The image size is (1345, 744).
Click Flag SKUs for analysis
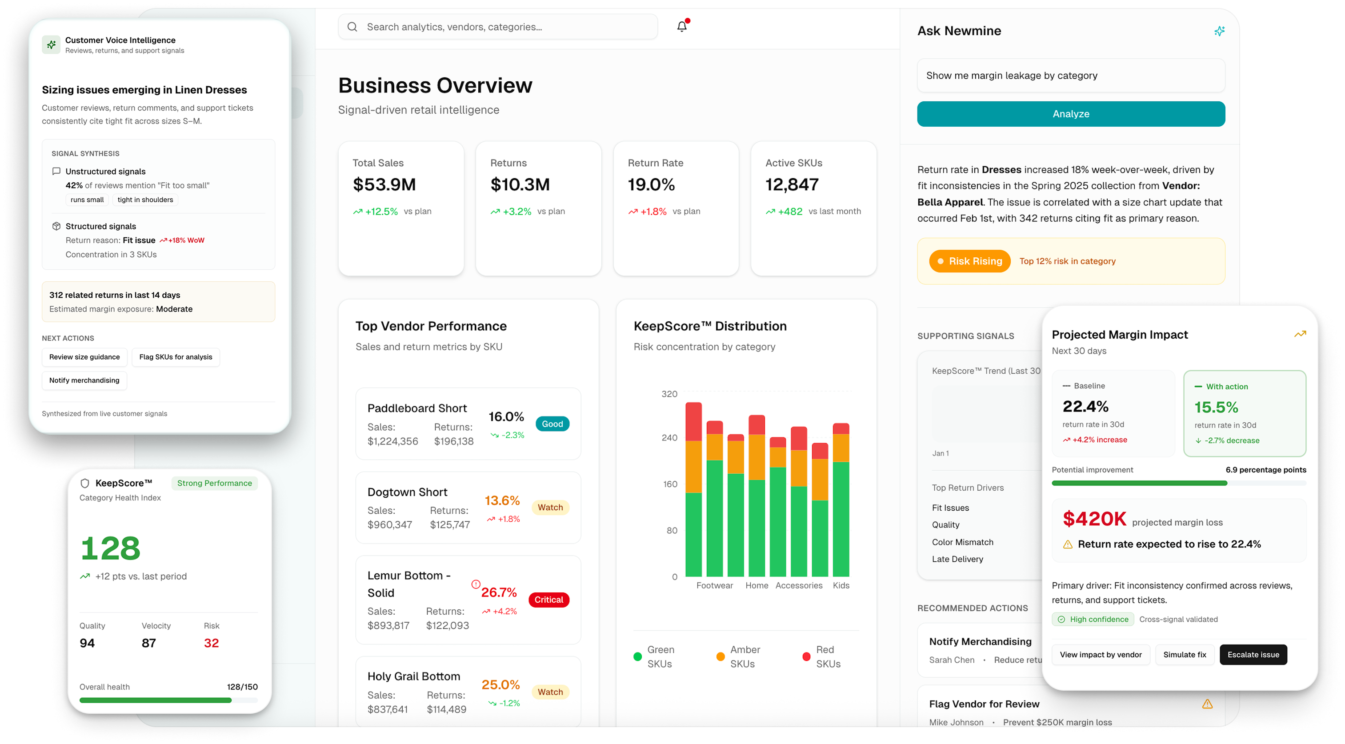pos(176,357)
